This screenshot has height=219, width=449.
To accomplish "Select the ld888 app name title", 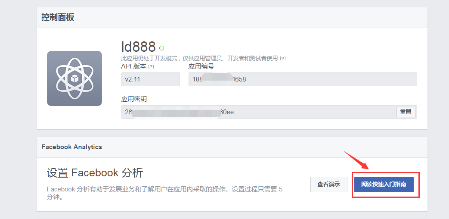I will pos(138,47).
